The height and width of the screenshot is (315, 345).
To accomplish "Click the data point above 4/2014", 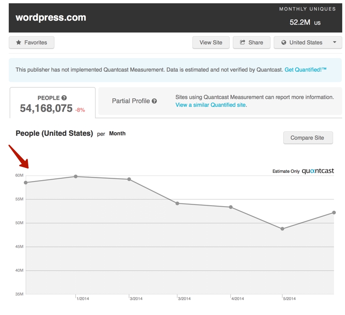I will pos(231,207).
